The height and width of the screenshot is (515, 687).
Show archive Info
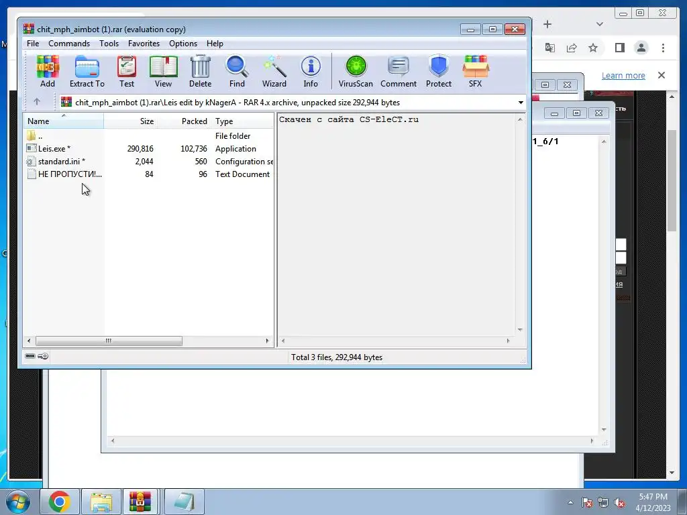click(x=311, y=71)
